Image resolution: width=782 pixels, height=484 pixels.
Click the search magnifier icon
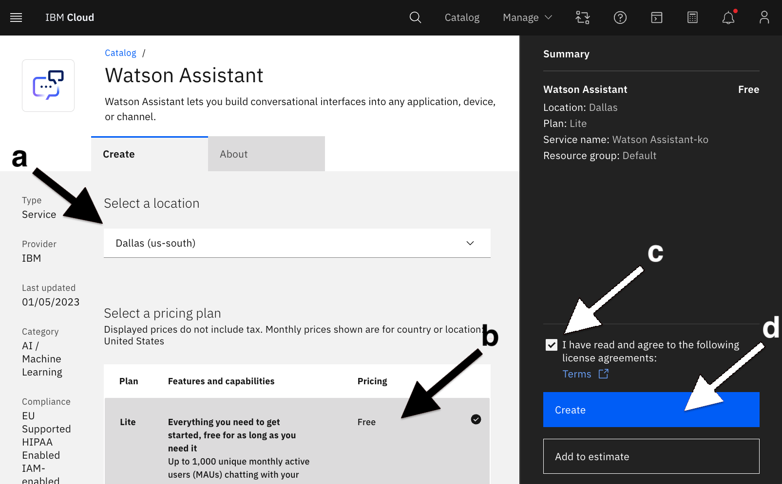(x=415, y=18)
